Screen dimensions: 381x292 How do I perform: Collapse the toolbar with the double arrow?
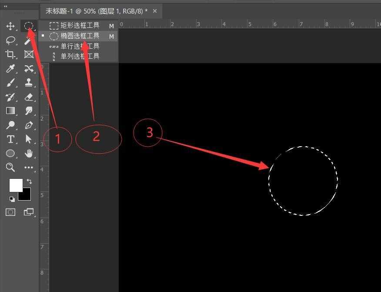pyautogui.click(x=5, y=6)
